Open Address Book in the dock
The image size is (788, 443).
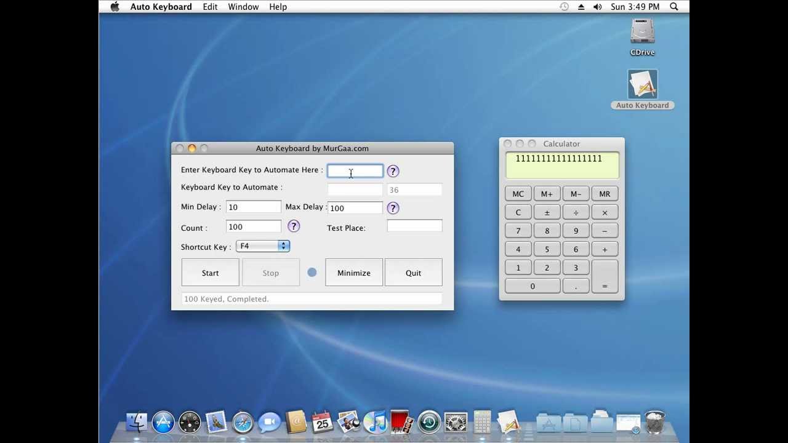coord(296,422)
